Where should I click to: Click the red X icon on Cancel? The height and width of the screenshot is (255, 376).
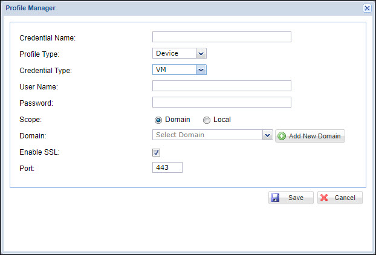click(x=324, y=198)
